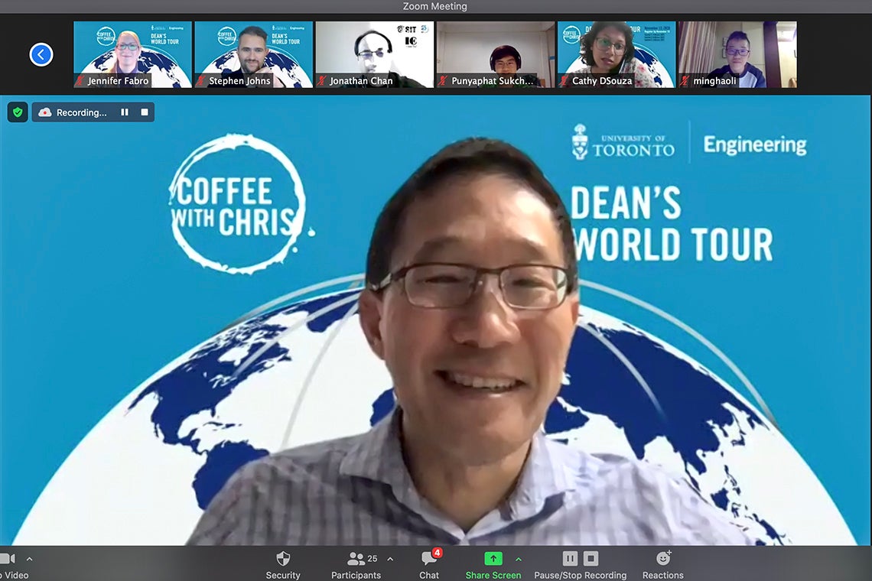Expand the chevron next to Participants count
This screenshot has width=872, height=581.
pyautogui.click(x=390, y=559)
